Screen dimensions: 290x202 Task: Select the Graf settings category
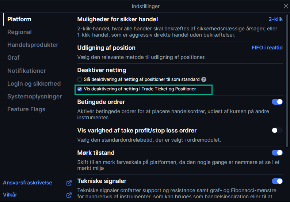(13, 57)
